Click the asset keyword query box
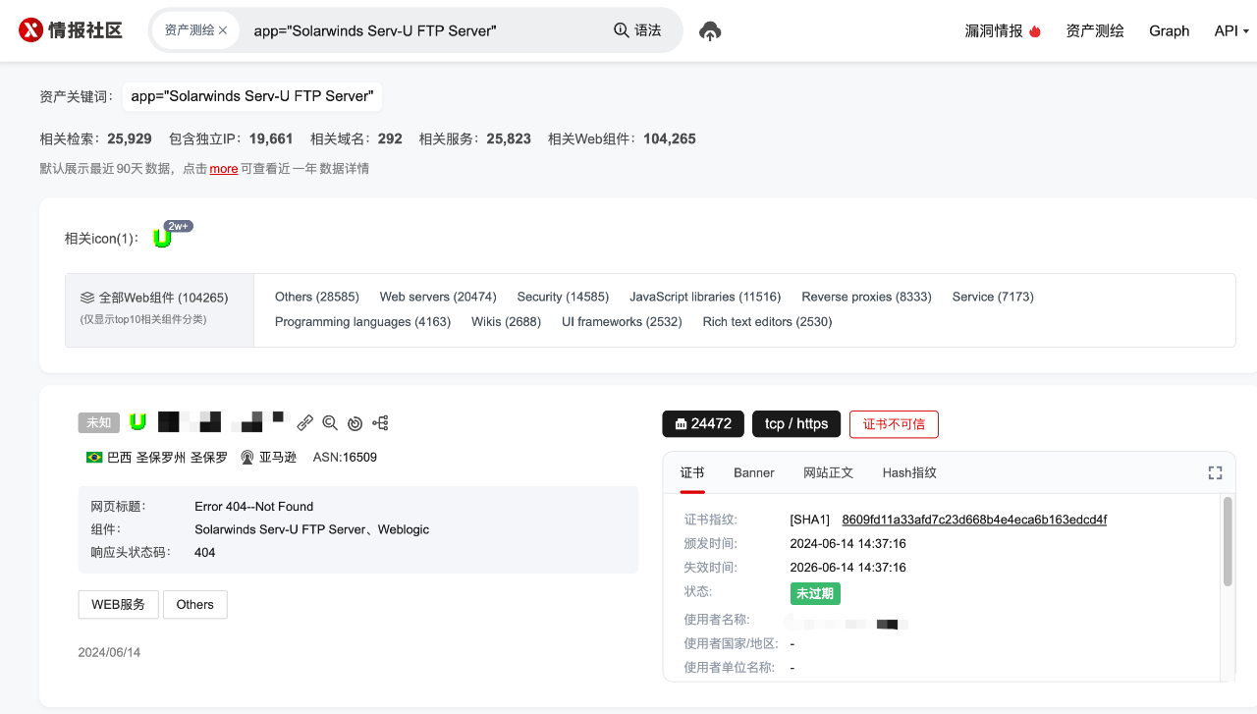 251,96
